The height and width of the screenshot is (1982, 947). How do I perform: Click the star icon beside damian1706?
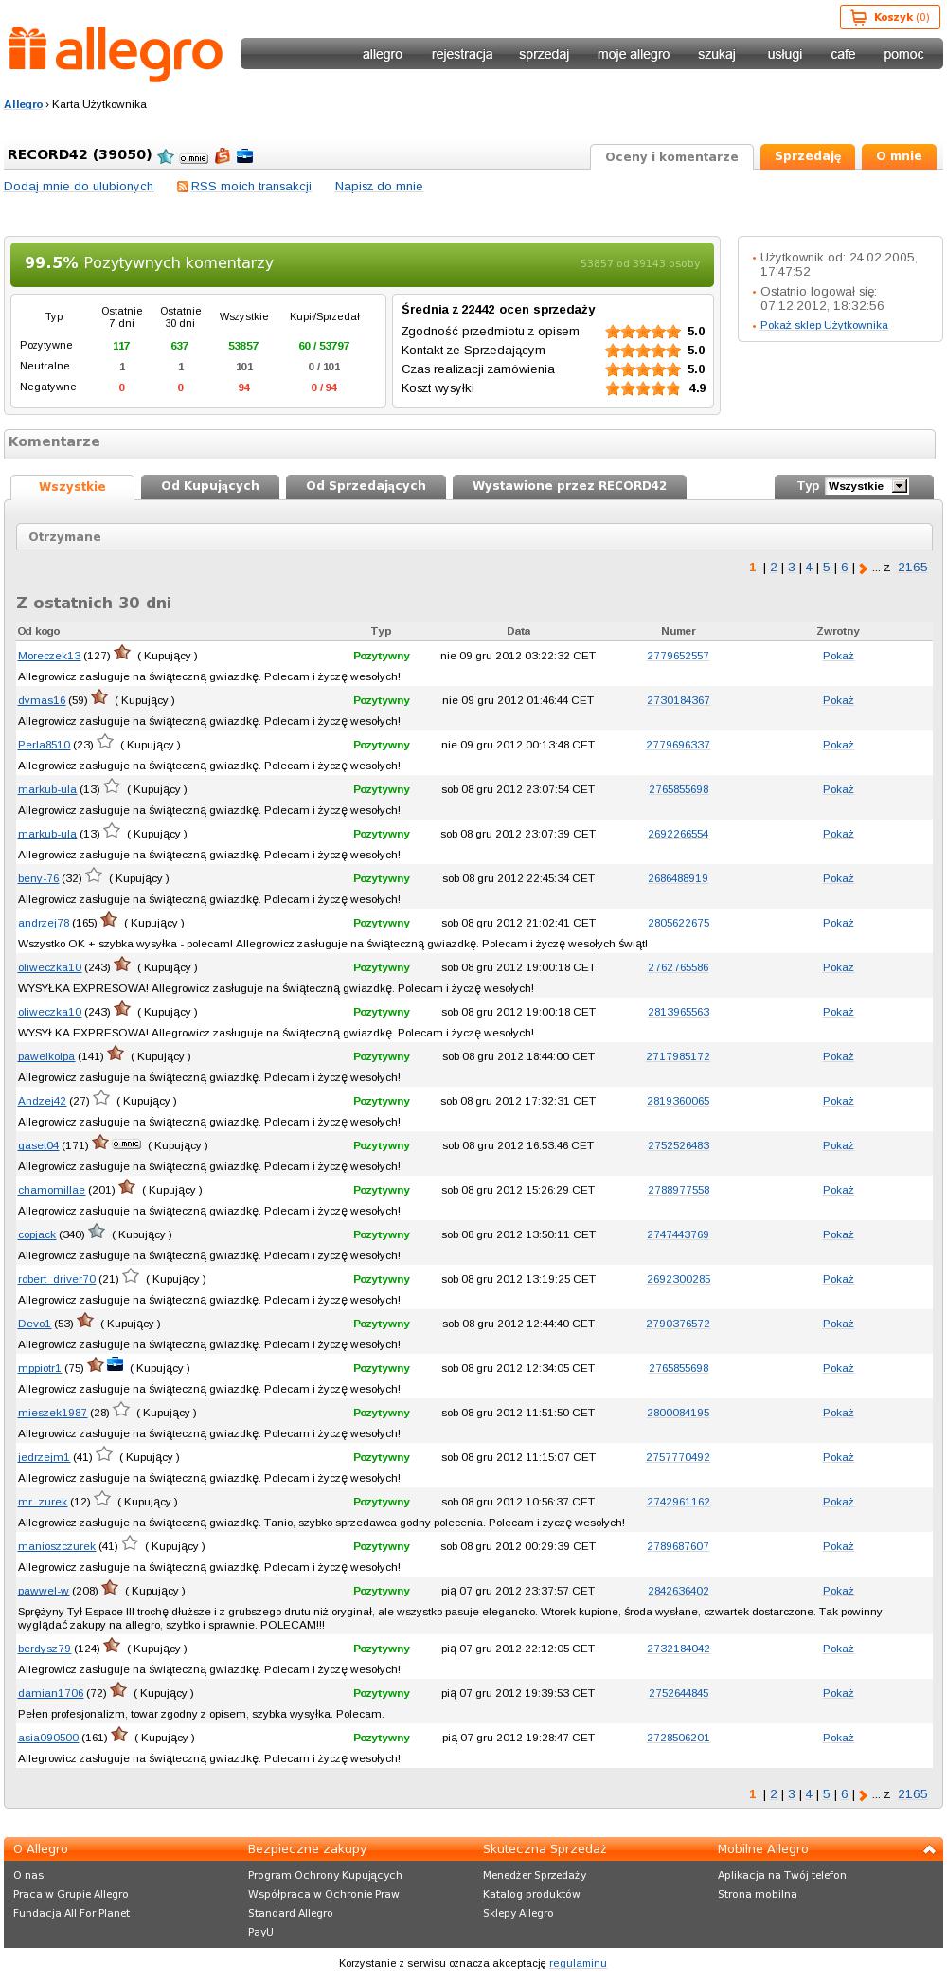(118, 1690)
